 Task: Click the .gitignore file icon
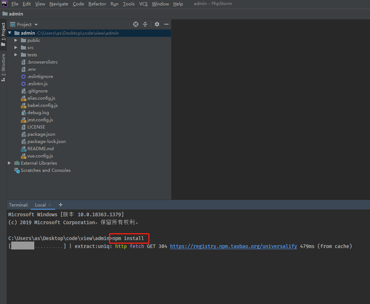[x=23, y=91]
